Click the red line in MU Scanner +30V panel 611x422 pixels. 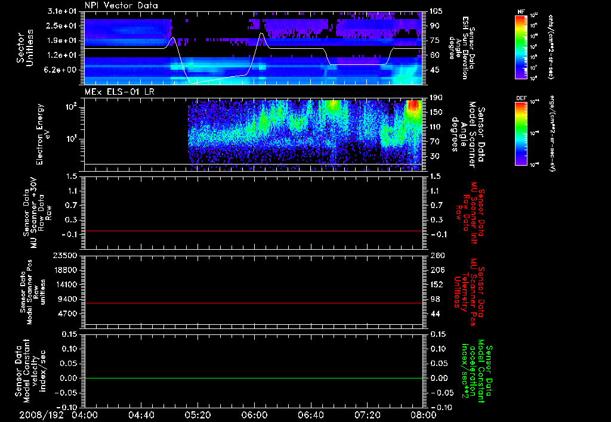point(253,231)
